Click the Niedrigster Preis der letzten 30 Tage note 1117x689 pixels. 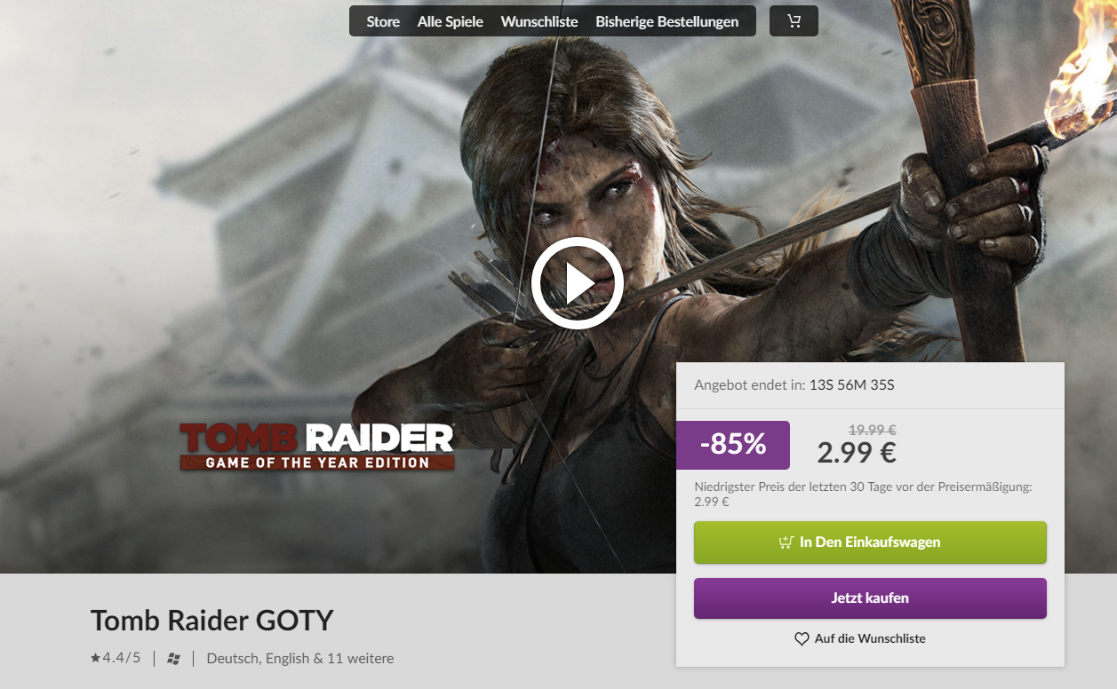click(863, 494)
